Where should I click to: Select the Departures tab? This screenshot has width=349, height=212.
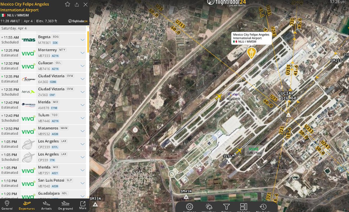tap(27, 205)
